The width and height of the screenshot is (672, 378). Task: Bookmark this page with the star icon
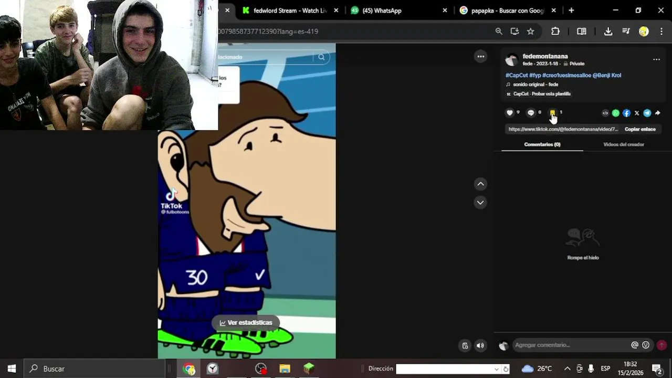pyautogui.click(x=531, y=31)
